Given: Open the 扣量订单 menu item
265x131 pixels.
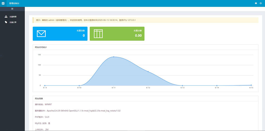Looking at the screenshot, I should [13, 22].
